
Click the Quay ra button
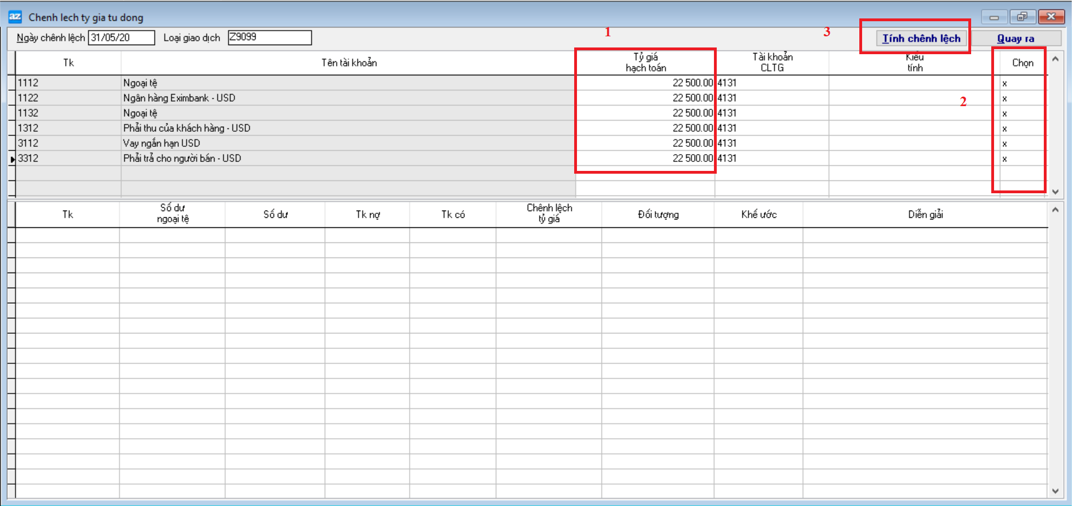1015,39
